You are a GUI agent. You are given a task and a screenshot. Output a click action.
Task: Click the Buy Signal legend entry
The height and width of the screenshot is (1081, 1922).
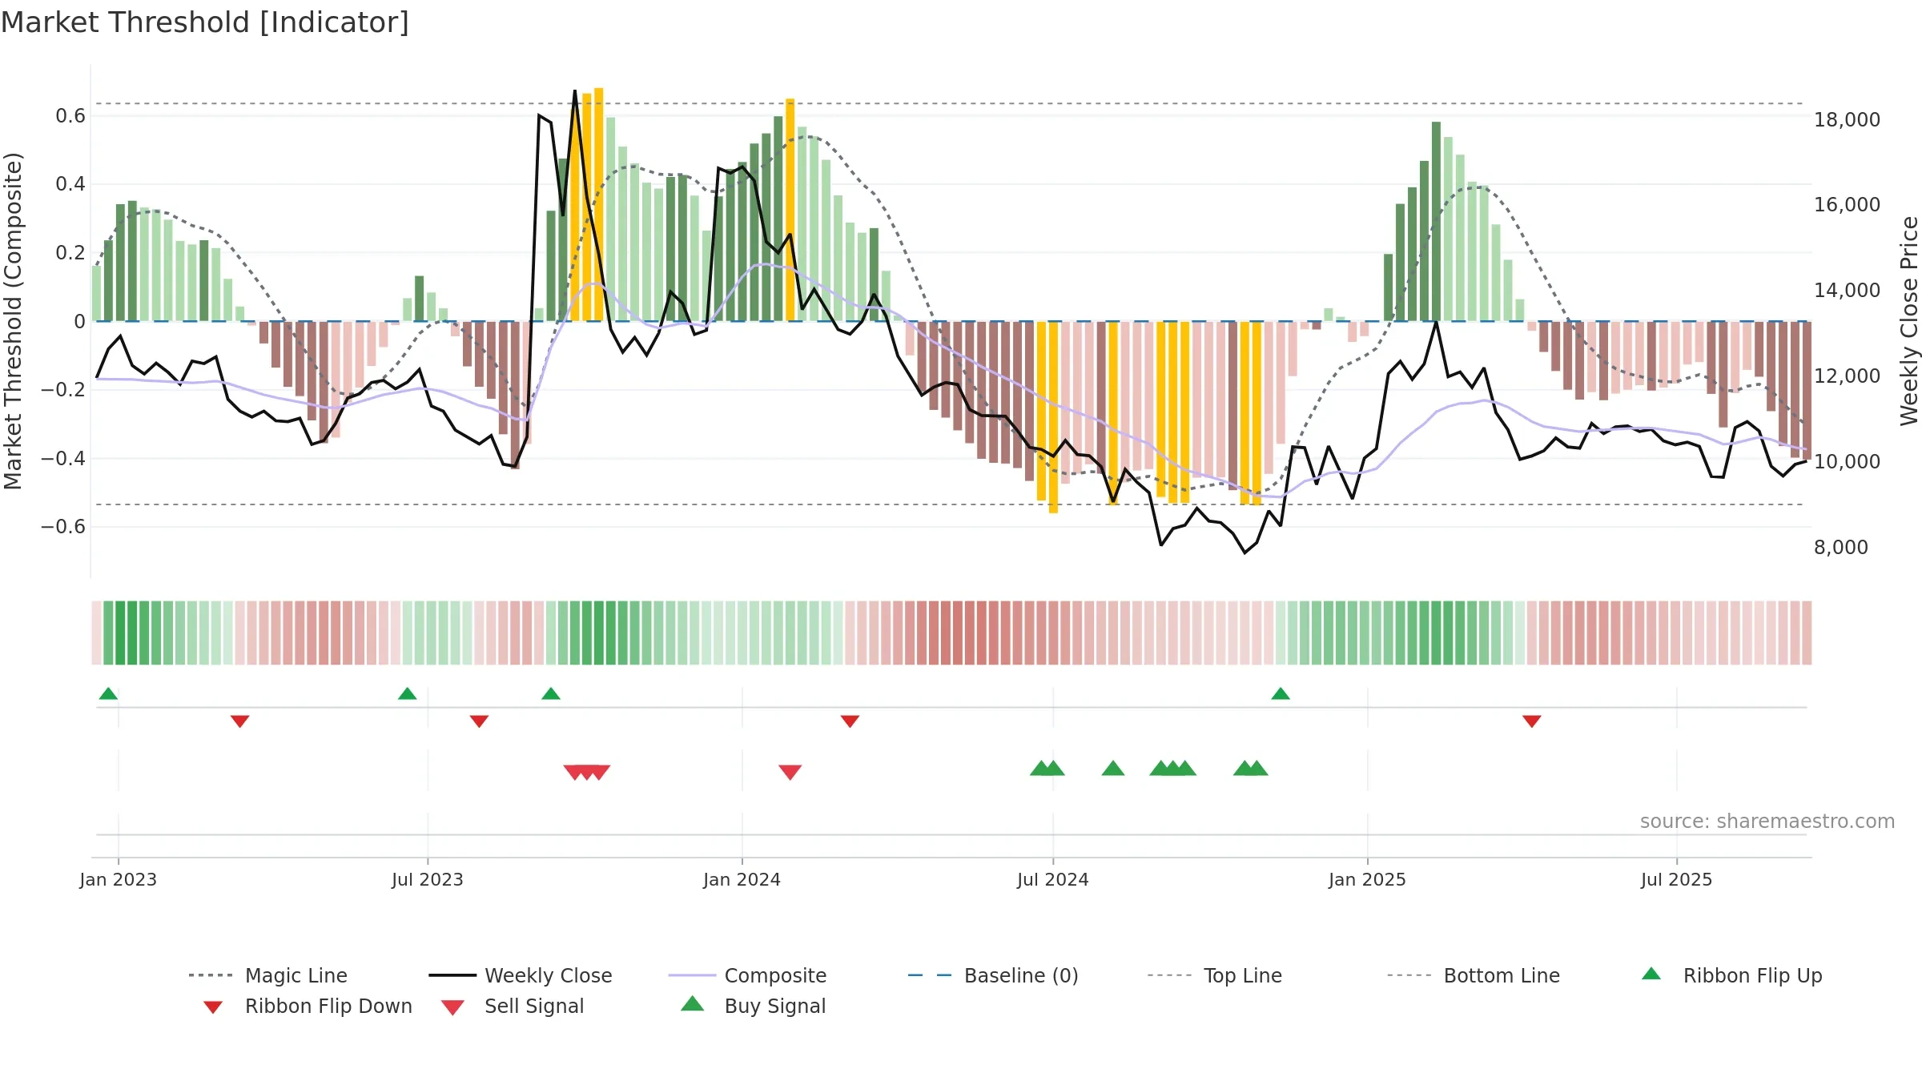click(753, 1006)
